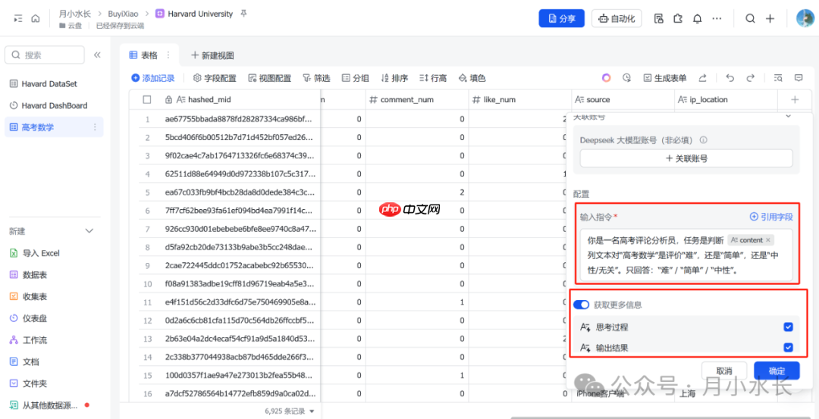
Task: Click the 分享 share button
Action: [561, 19]
